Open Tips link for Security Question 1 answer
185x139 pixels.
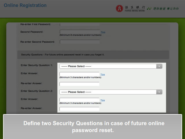[103, 74]
